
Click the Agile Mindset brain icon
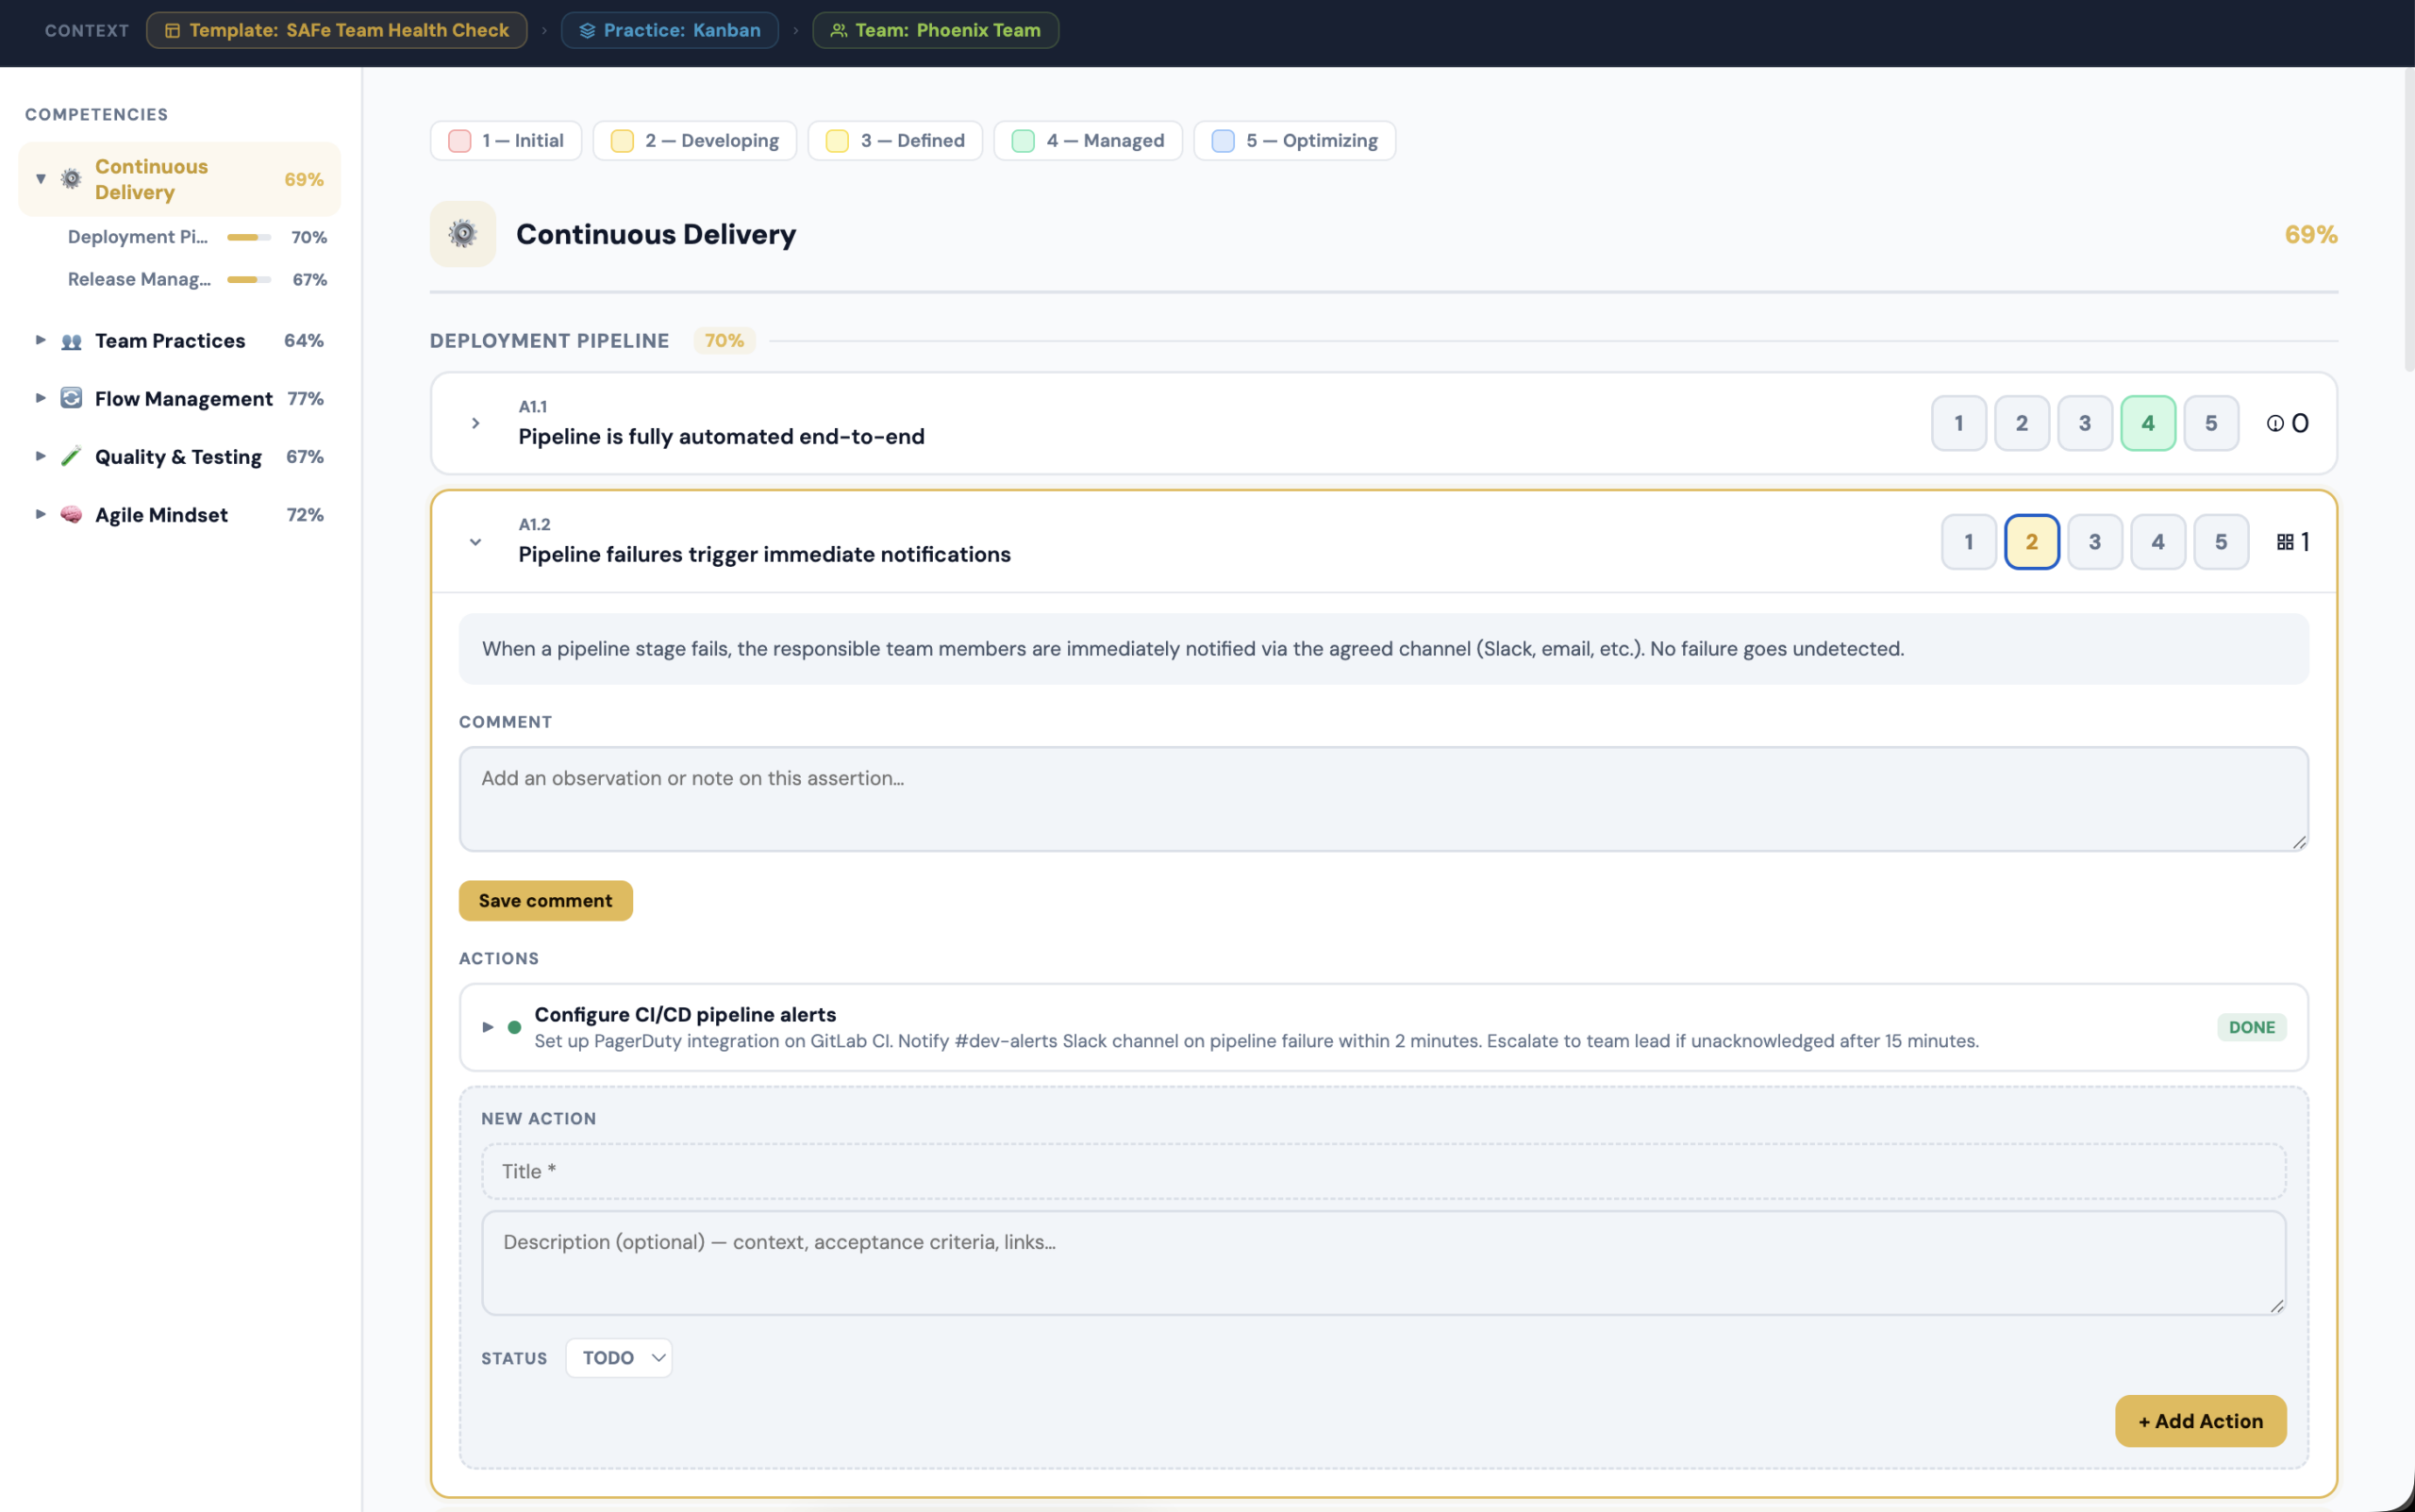pyautogui.click(x=71, y=515)
